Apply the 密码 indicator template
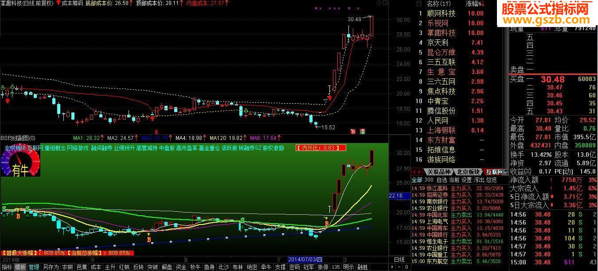This screenshot has height=271, width=598. 294,267
